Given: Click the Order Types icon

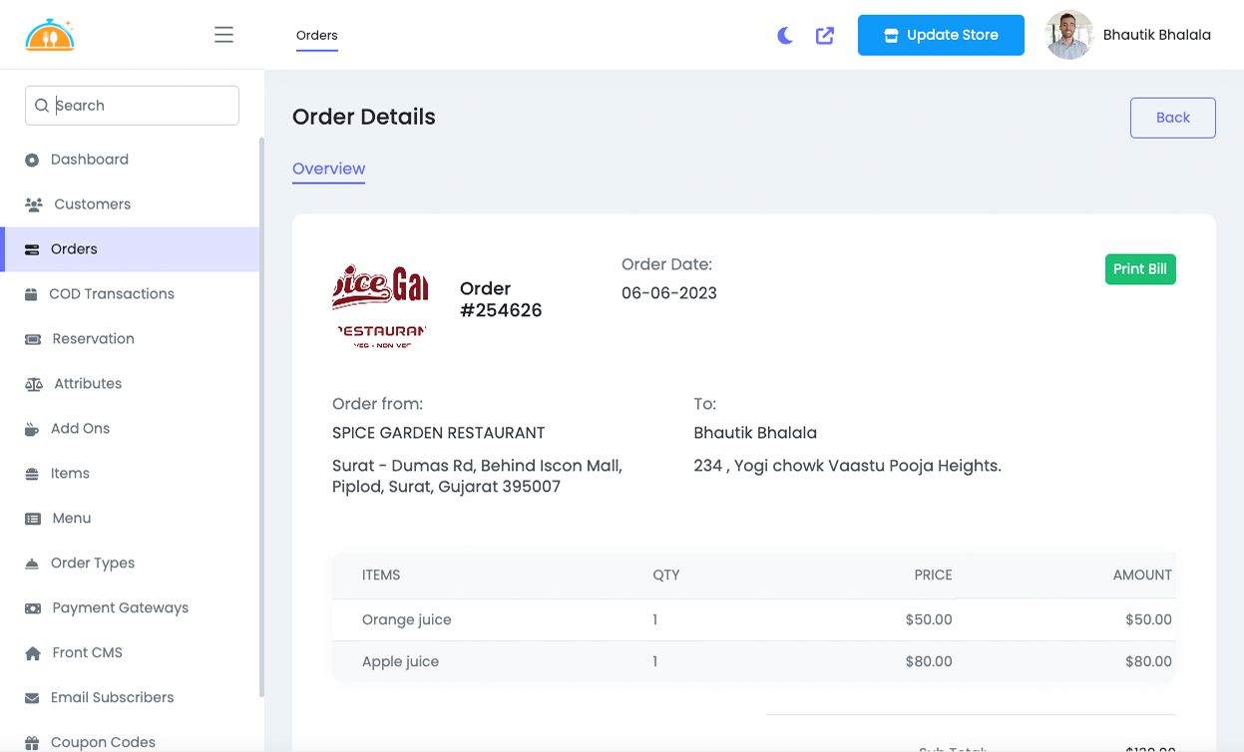Looking at the screenshot, I should tap(32, 564).
